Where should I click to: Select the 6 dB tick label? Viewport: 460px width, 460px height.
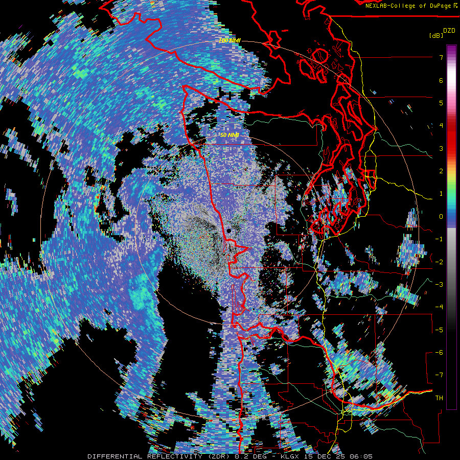[x=441, y=80]
